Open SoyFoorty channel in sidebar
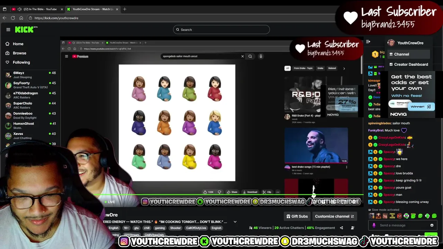The image size is (443, 249). click(30, 85)
